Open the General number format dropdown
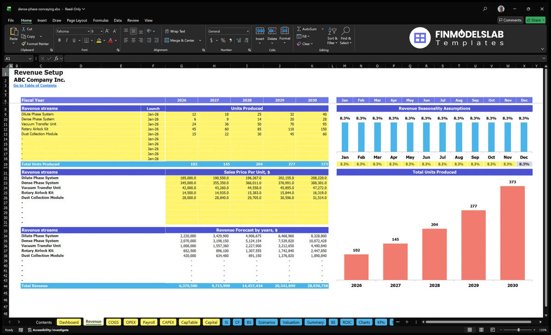Screen dimensions: 551x335 tap(247, 31)
